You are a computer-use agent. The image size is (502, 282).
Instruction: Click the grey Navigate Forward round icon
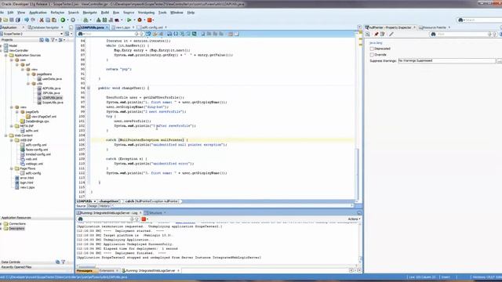tap(73, 20)
